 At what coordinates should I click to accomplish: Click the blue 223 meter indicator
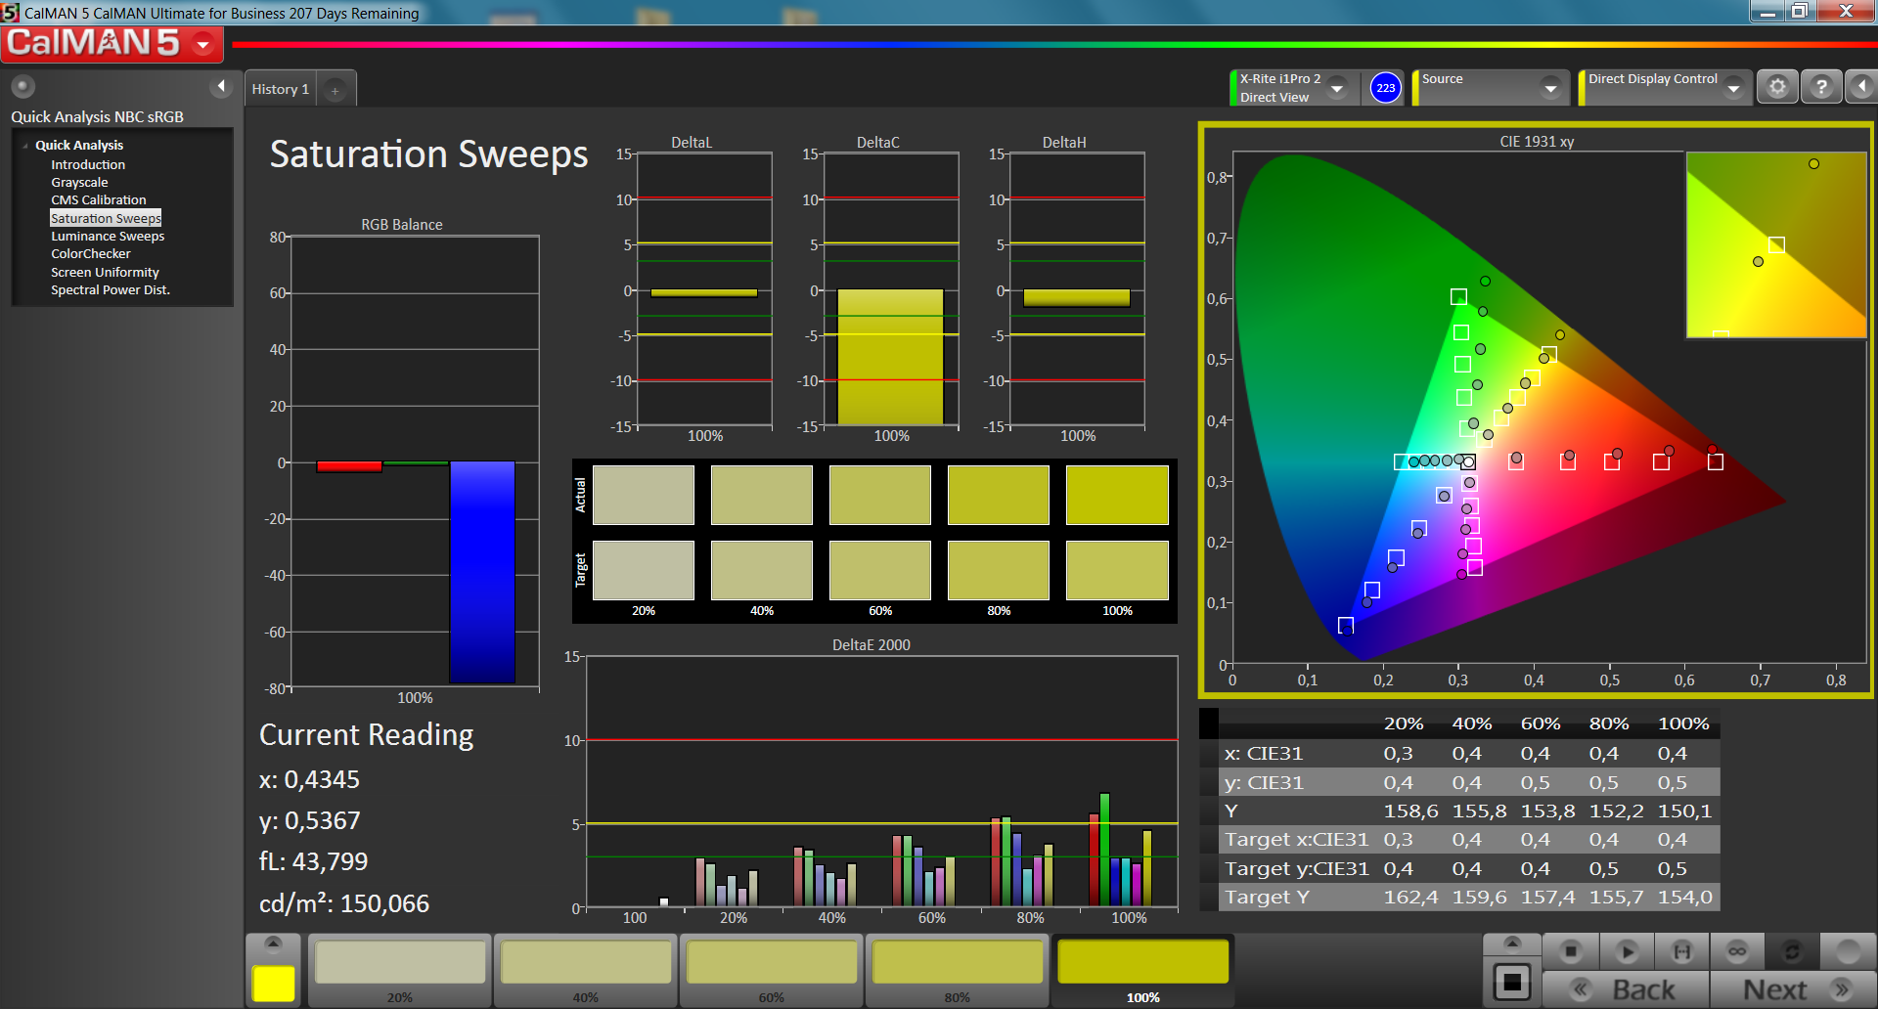click(1386, 88)
